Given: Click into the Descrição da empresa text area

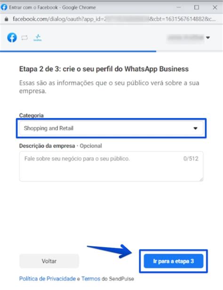Looking at the screenshot, I should 111,166.
